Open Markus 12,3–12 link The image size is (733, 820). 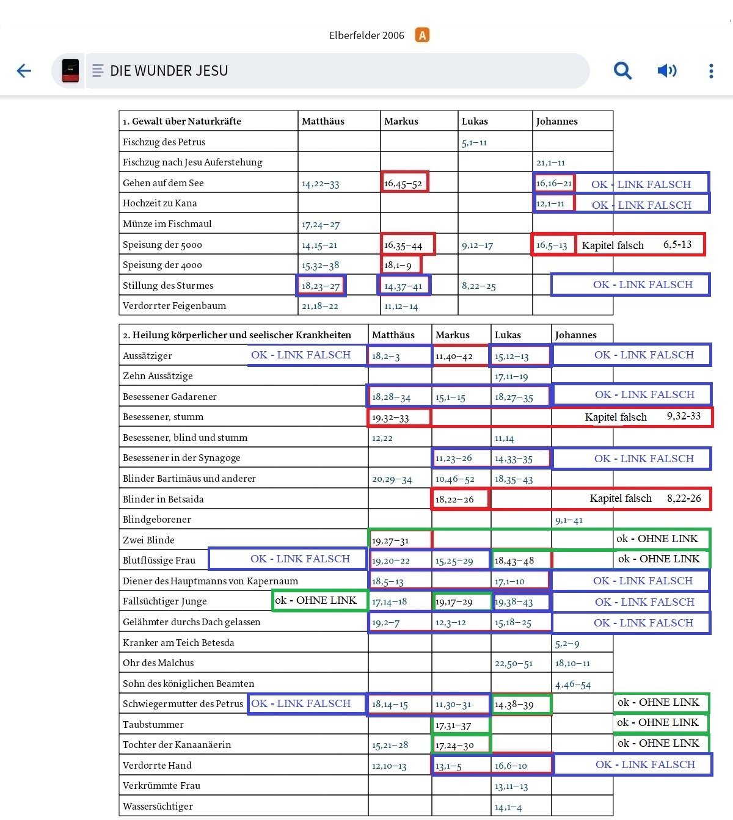450,623
